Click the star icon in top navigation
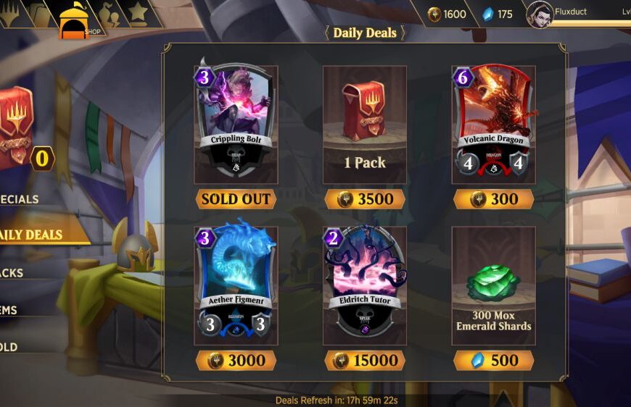This screenshot has width=631, height=407. coord(138,13)
